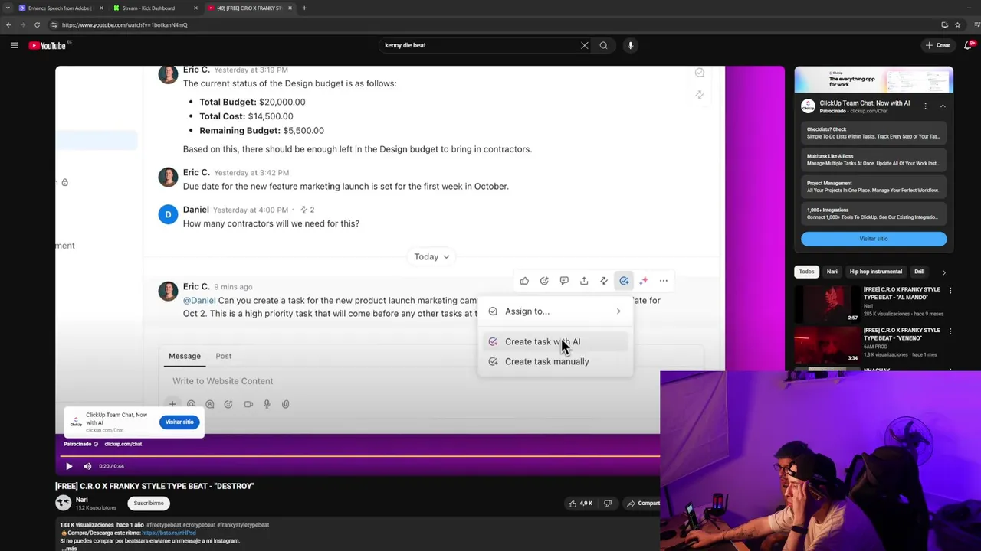981x551 pixels.
Task: Expand the Assign to... submenu
Action: click(x=556, y=311)
